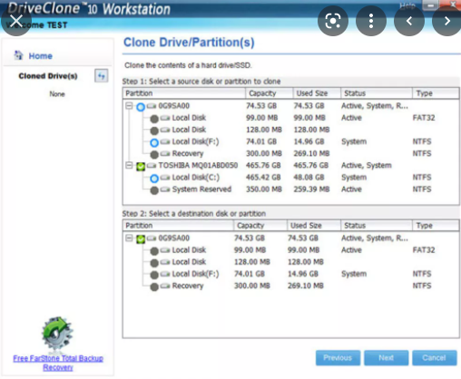Click the Next button
461x379 pixels.
click(387, 358)
